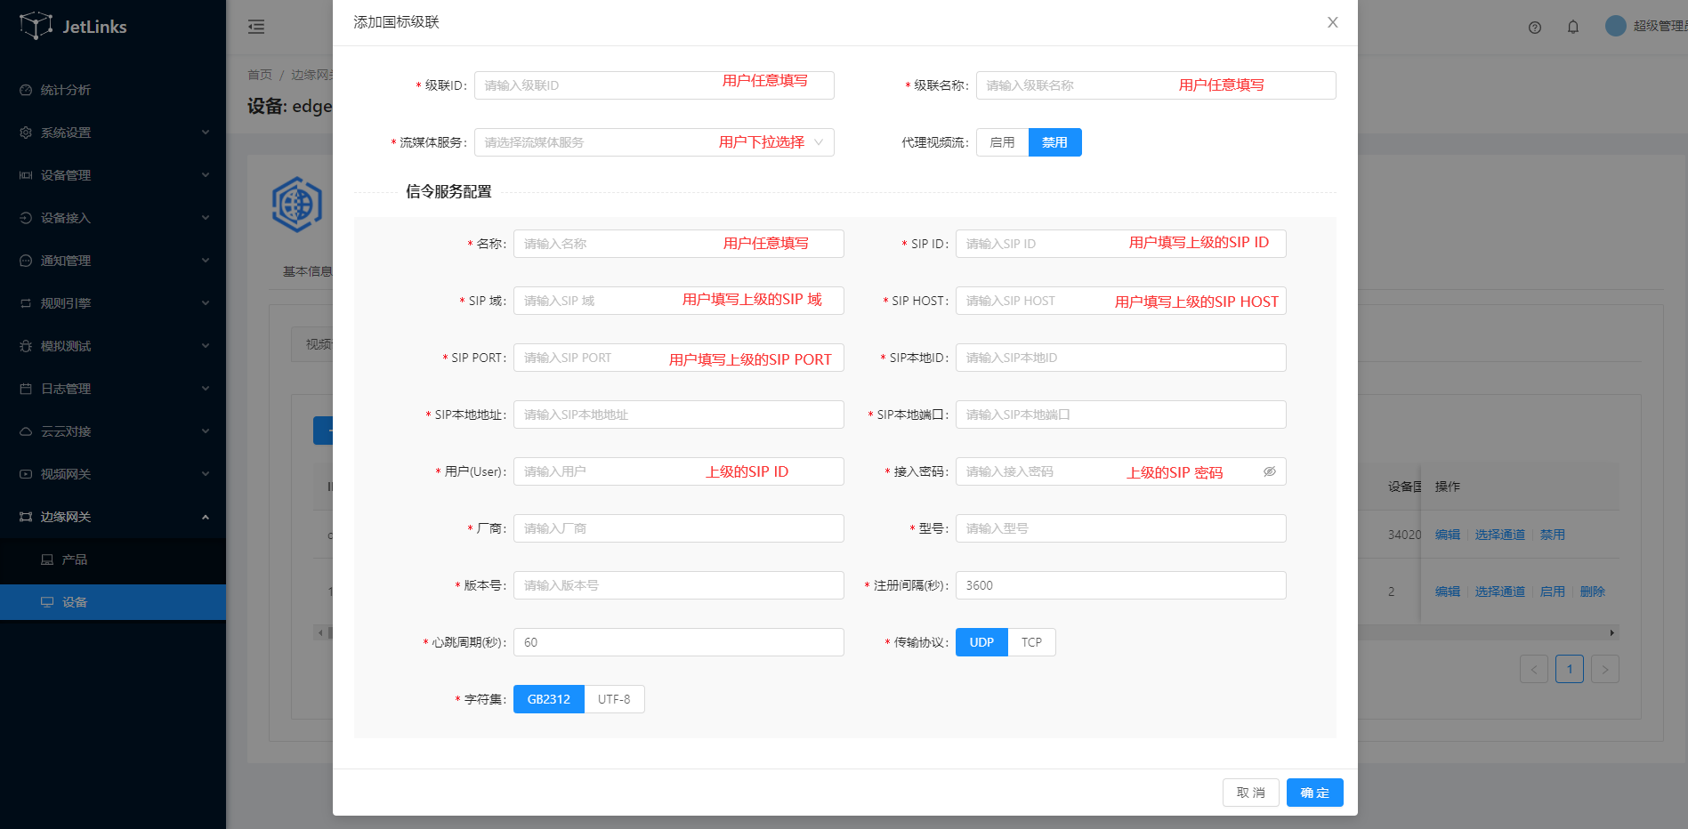This screenshot has height=829, width=1688.
Task: Open the help question mark icon
Action: tap(1534, 28)
